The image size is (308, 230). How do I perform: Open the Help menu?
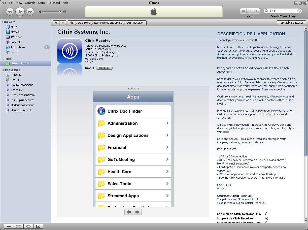tap(65, 3)
